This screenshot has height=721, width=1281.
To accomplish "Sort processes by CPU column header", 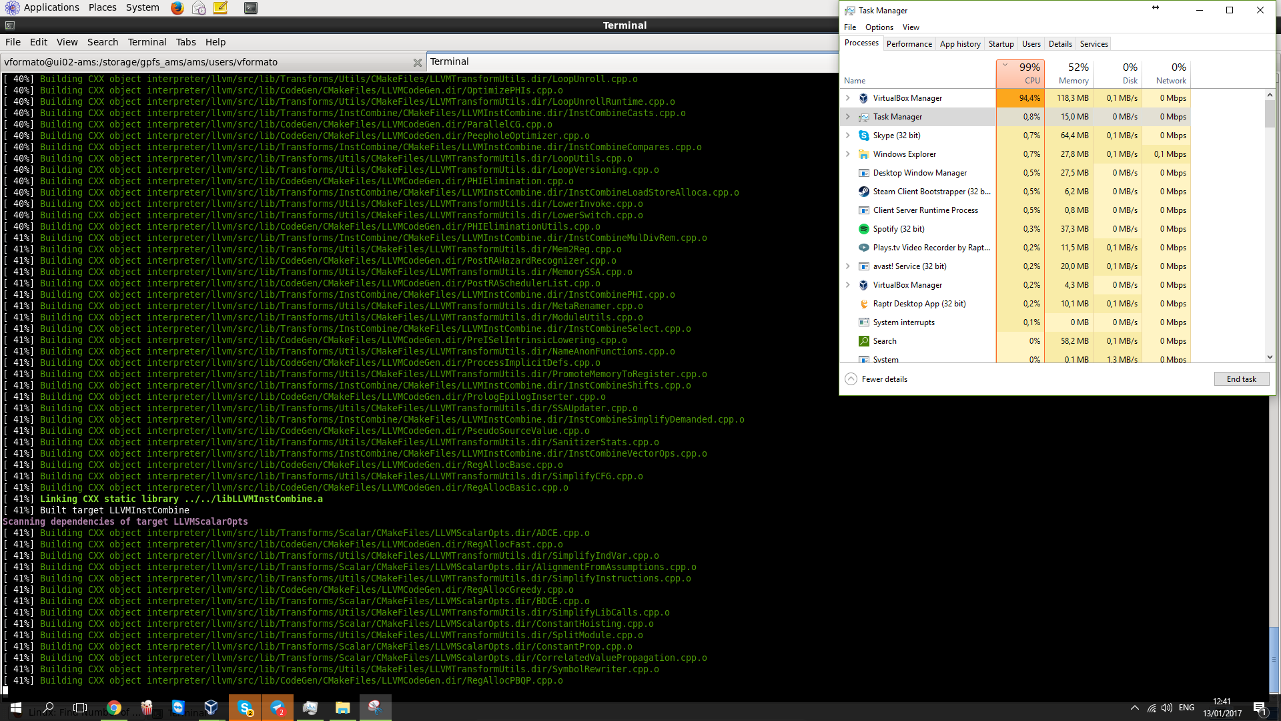I will coord(1020,73).
